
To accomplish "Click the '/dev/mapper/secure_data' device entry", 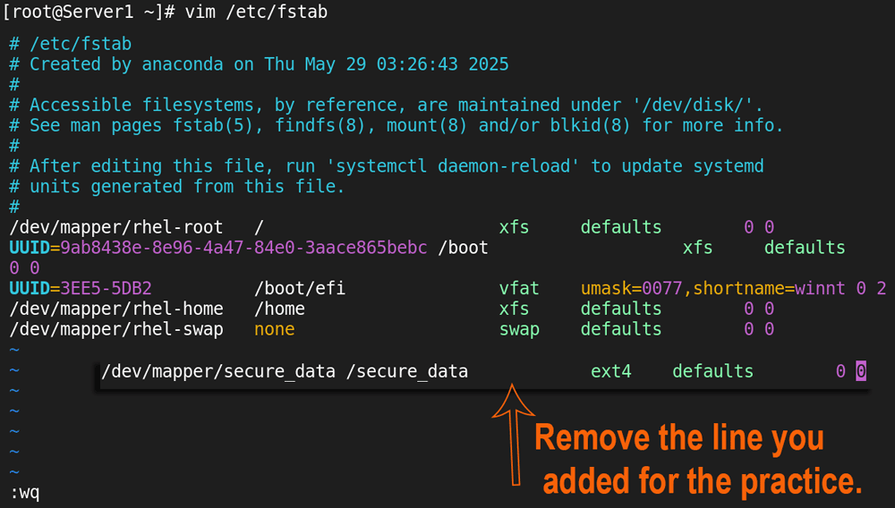I will pos(218,372).
